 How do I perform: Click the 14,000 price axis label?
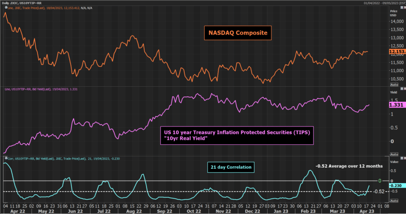point(397,21)
